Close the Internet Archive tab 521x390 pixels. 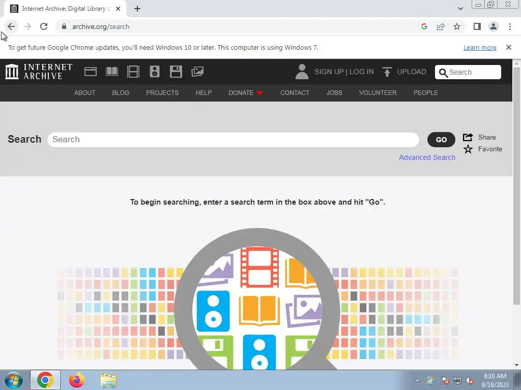[x=118, y=9]
